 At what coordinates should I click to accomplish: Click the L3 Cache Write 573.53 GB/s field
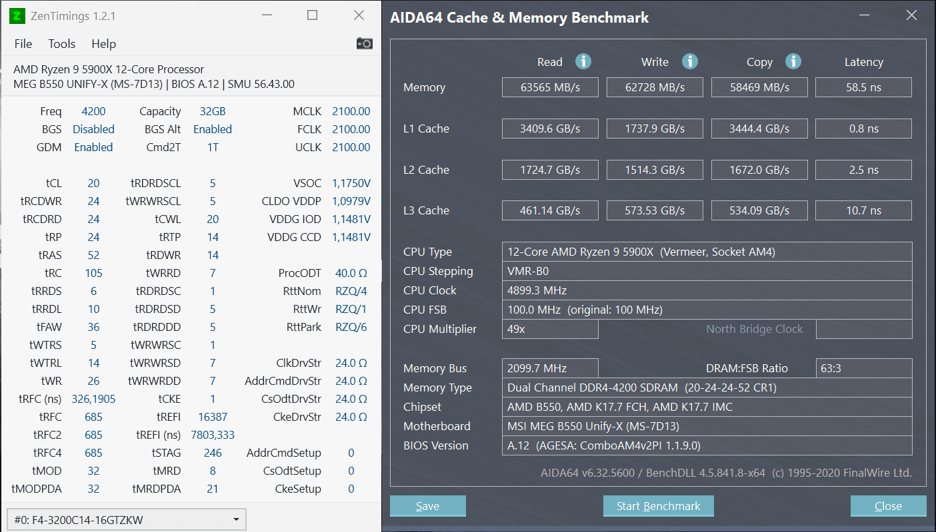(x=655, y=210)
